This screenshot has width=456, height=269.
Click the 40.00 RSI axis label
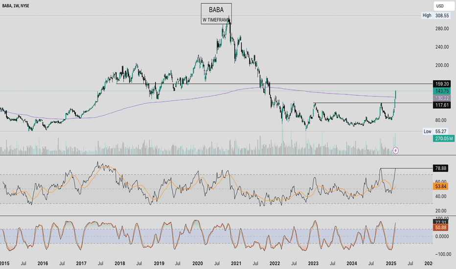click(x=440, y=196)
